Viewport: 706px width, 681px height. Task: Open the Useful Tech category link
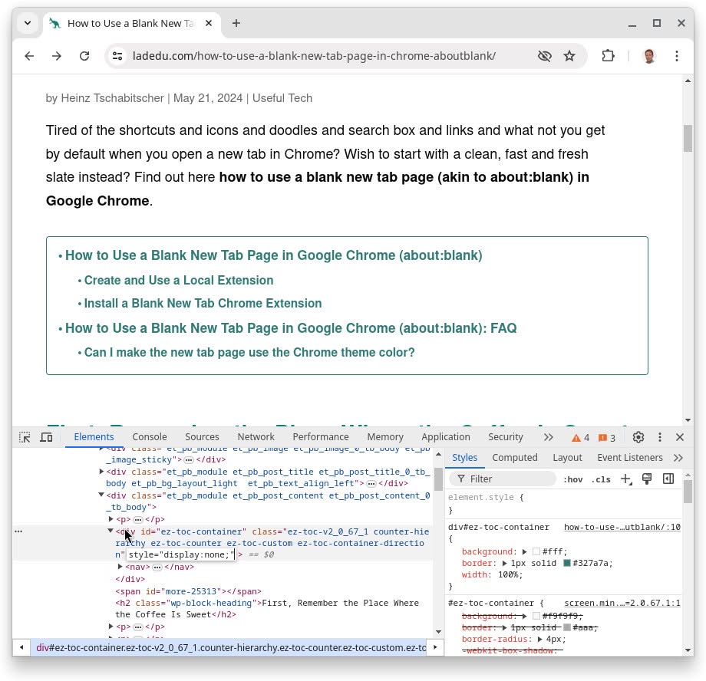click(x=282, y=98)
